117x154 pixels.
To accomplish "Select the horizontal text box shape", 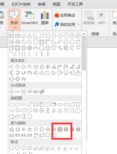I will (x=12, y=36).
